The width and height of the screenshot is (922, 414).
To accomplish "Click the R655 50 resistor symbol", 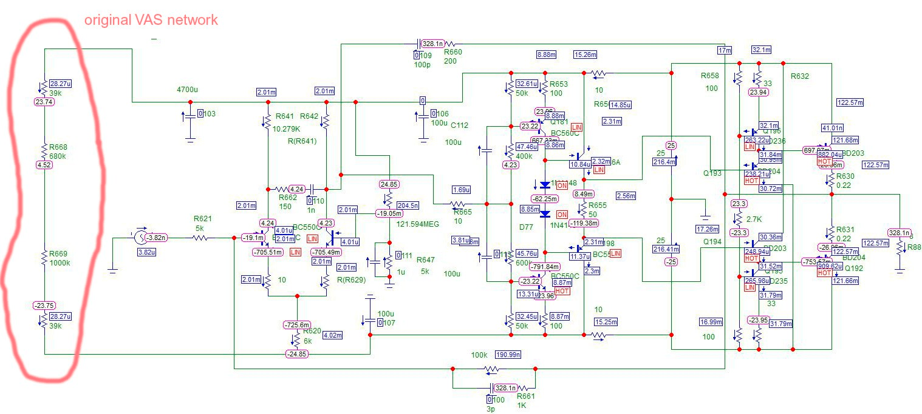I will click(x=583, y=210).
